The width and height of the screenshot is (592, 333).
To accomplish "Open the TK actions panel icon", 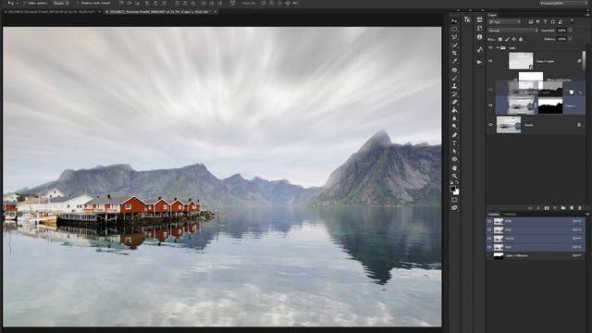I will pos(467,19).
